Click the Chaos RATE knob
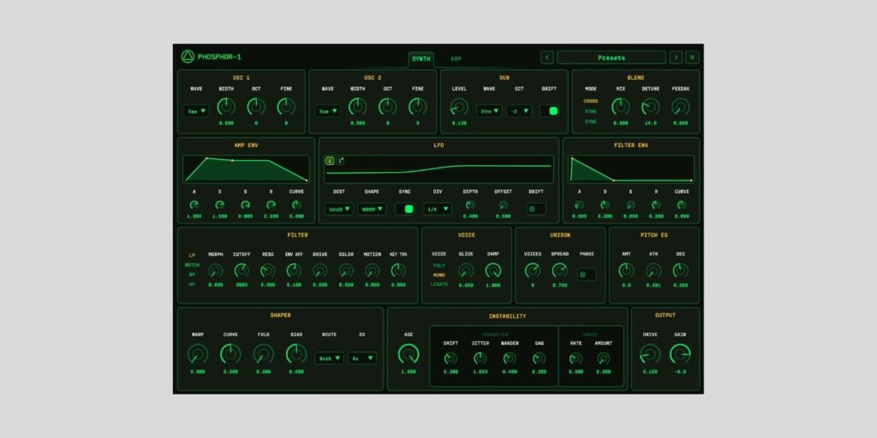The height and width of the screenshot is (438, 877). (x=576, y=358)
